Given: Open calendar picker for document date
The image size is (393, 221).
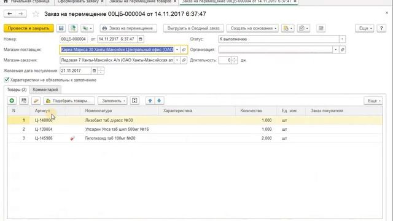Looking at the screenshot, I should tap(141, 39).
